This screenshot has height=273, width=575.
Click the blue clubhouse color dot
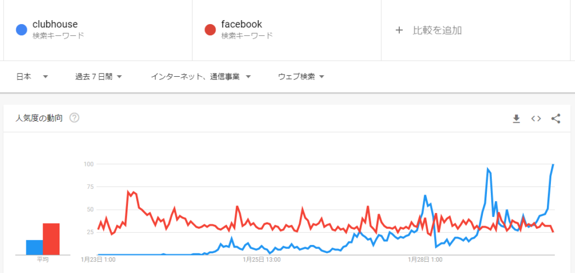pyautogui.click(x=22, y=30)
